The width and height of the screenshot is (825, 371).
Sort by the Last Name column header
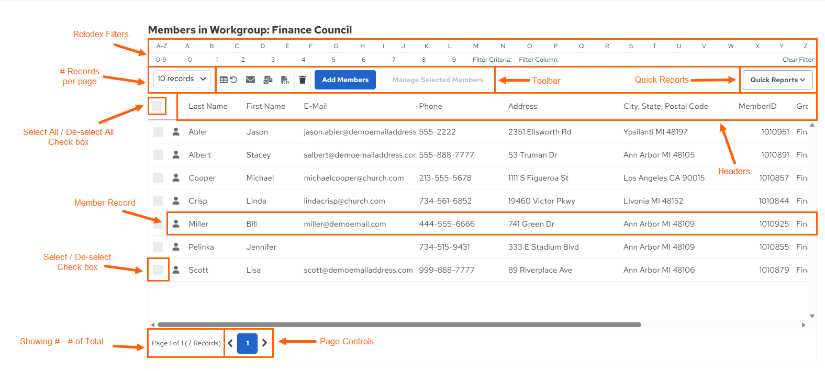[208, 106]
